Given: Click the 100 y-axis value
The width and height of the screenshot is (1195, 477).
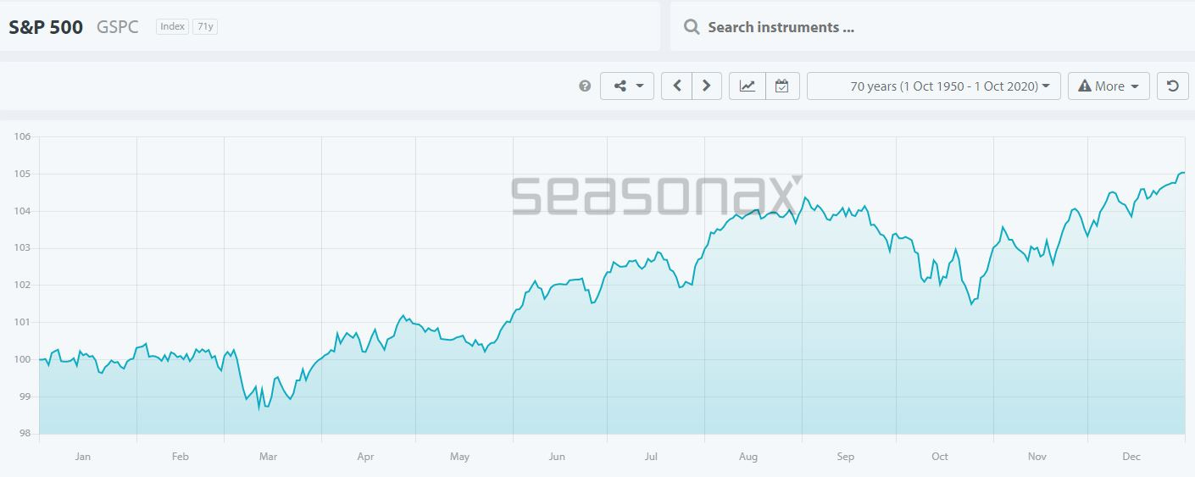Looking at the screenshot, I should pyautogui.click(x=22, y=360).
